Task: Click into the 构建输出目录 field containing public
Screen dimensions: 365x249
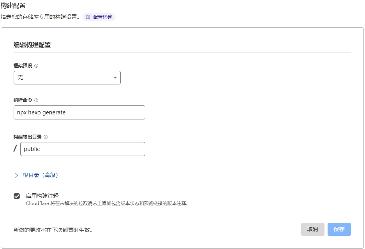Action: (83, 149)
